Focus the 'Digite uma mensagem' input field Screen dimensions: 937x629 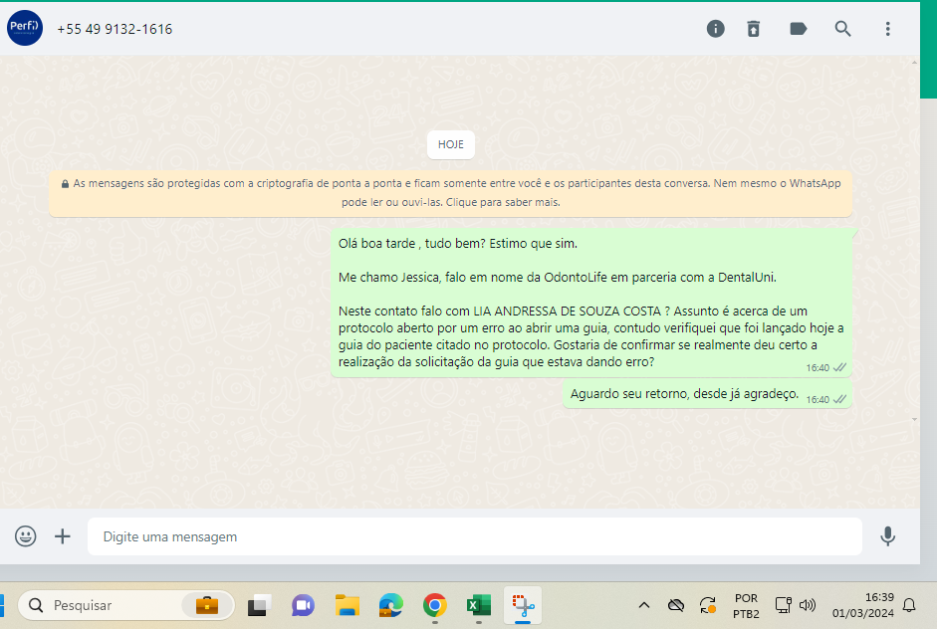pyautogui.click(x=475, y=536)
